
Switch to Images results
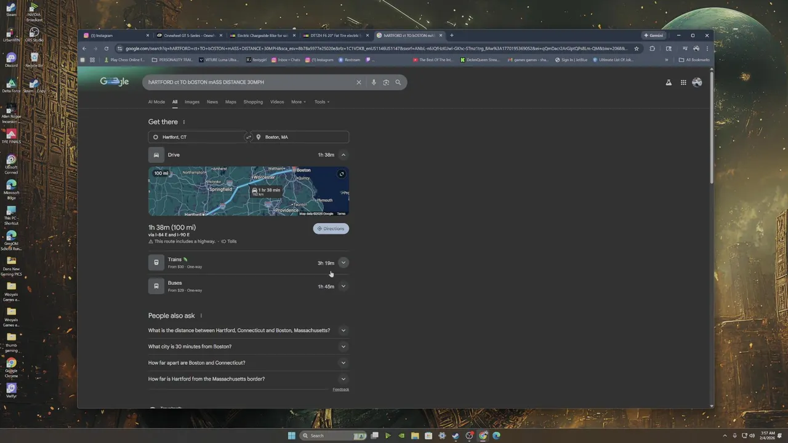pyautogui.click(x=192, y=102)
